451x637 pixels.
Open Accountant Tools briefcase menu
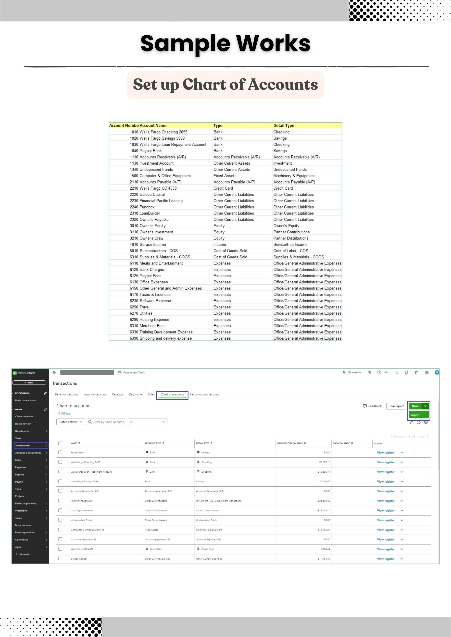[131, 372]
